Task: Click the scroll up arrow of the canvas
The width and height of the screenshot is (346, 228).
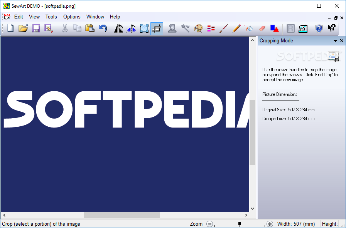Action: (x=252, y=40)
